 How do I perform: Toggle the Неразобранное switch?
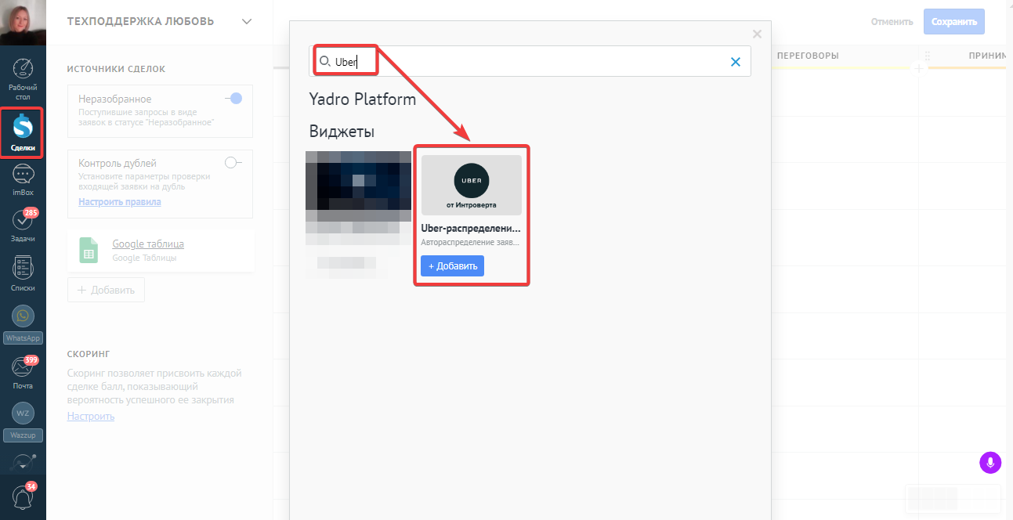pos(233,99)
